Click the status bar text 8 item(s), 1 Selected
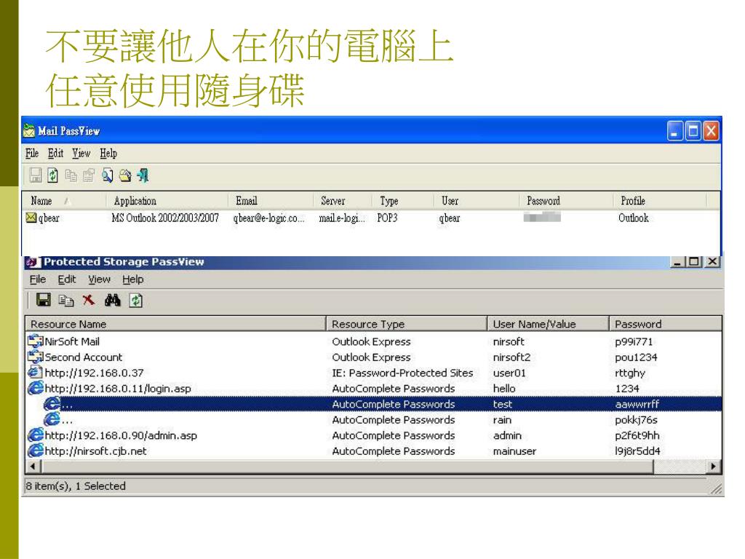Viewport: 745px width, 559px height. click(76, 485)
